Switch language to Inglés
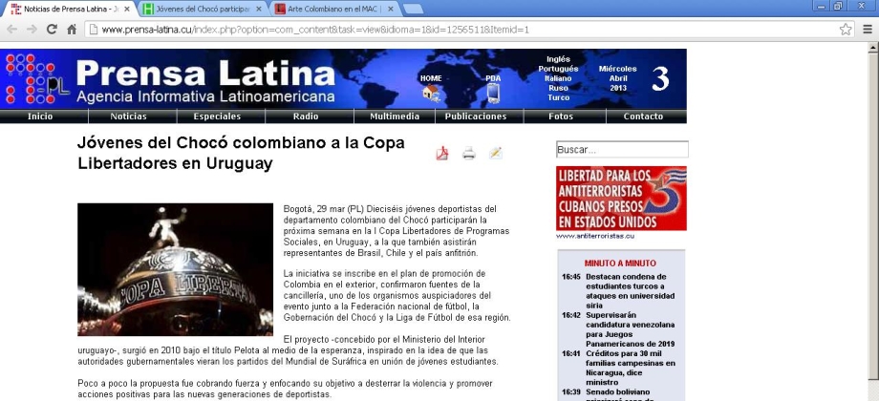The height and width of the screenshot is (401, 879). (558, 59)
